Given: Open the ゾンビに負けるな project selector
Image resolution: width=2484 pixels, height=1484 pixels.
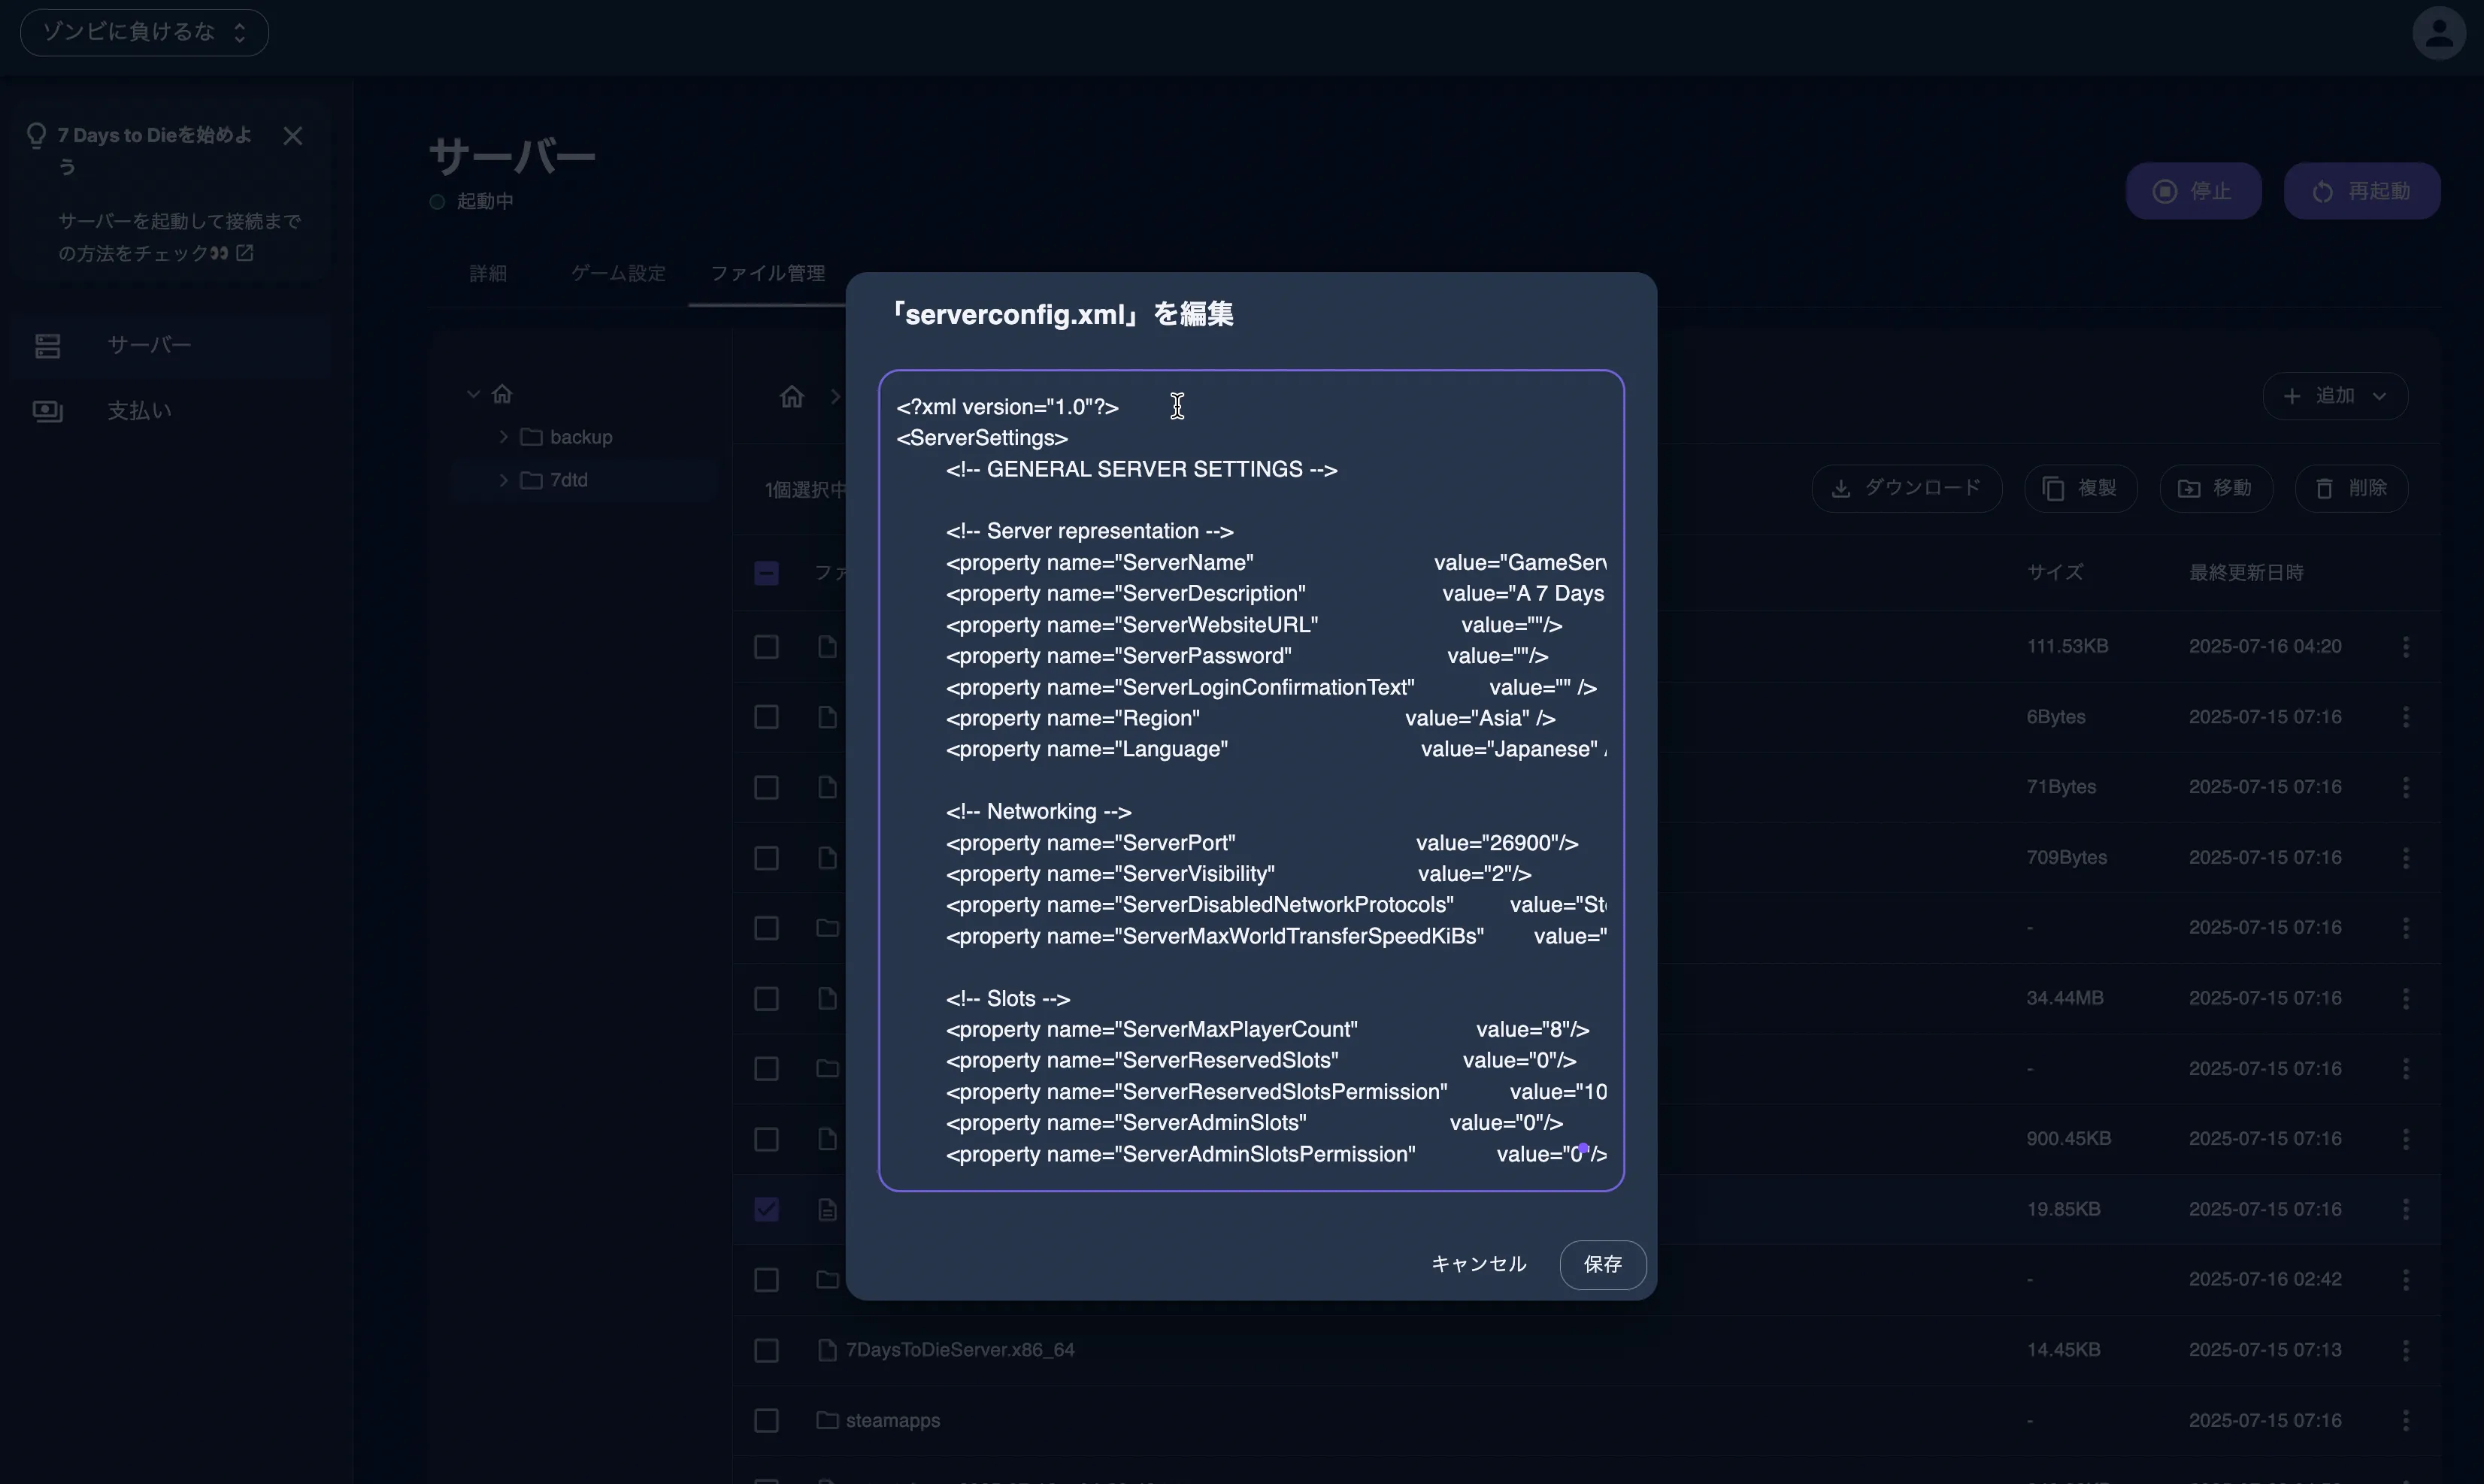Looking at the screenshot, I should 144,32.
